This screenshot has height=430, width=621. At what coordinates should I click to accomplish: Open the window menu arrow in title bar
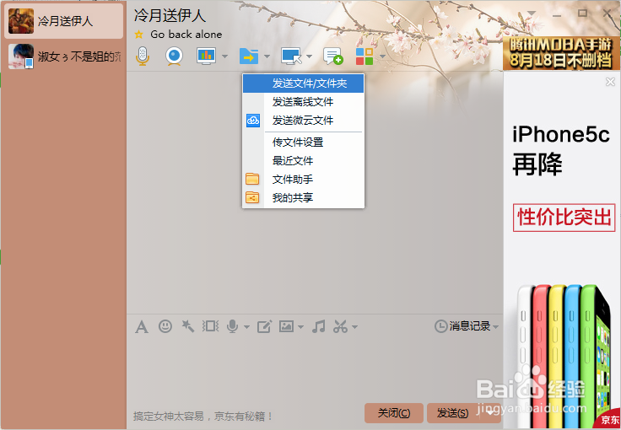coord(532,13)
